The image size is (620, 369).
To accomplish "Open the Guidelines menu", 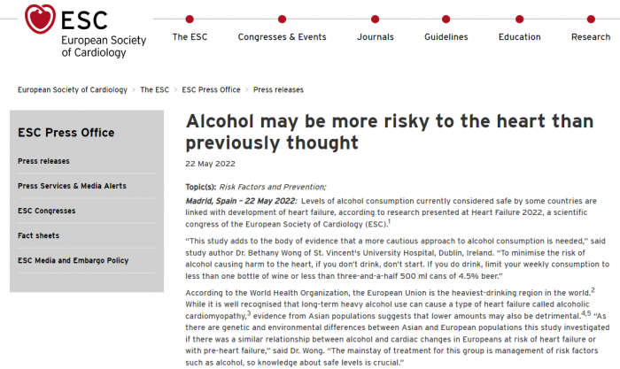I will 446,37.
